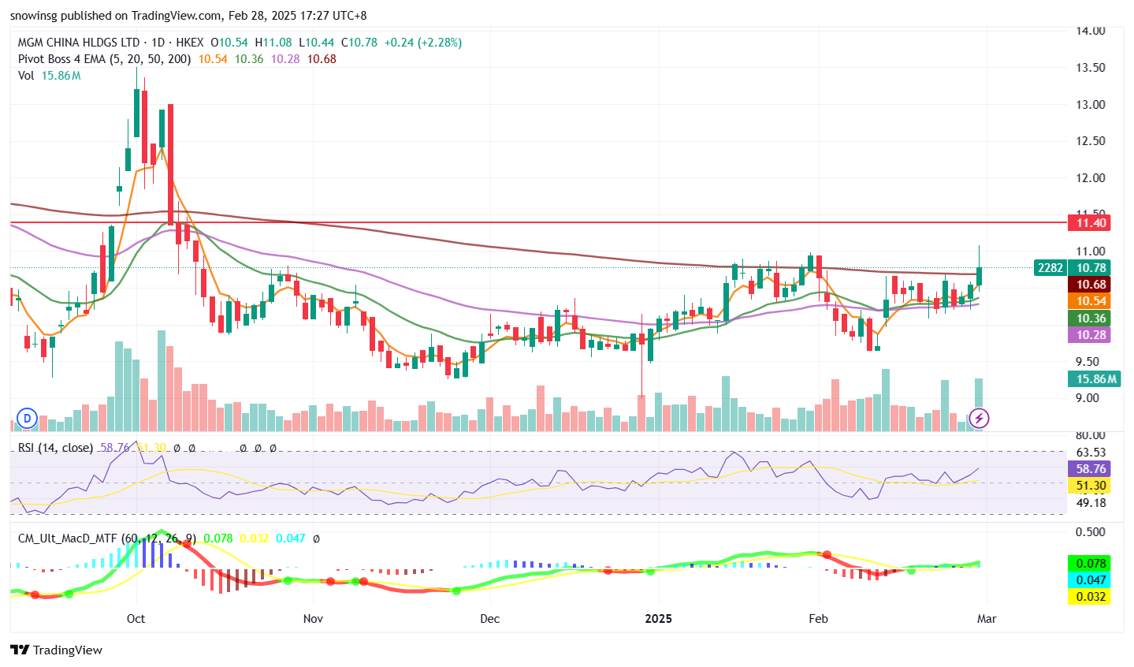This screenshot has height=667, width=1134.
Task: Click the yellow 0.032 value in the MACD legend
Action: (x=255, y=538)
